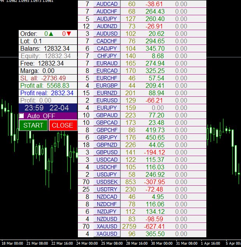Image resolution: width=241 pixels, height=247 pixels.
Task: Toggle the Auto OFF checkbox
Action: [x=21, y=116]
